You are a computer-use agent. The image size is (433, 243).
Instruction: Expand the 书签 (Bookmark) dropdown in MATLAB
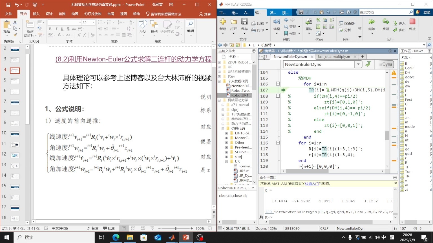(299, 33)
